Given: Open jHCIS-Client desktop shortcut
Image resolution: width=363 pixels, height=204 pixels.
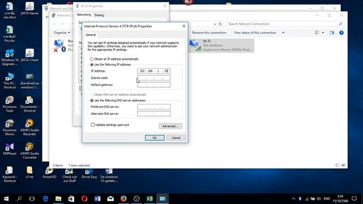Looking at the screenshot, I should pyautogui.click(x=29, y=56).
